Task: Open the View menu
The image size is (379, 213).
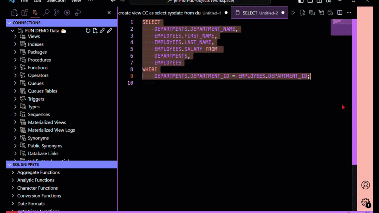Action: (x=76, y=1)
